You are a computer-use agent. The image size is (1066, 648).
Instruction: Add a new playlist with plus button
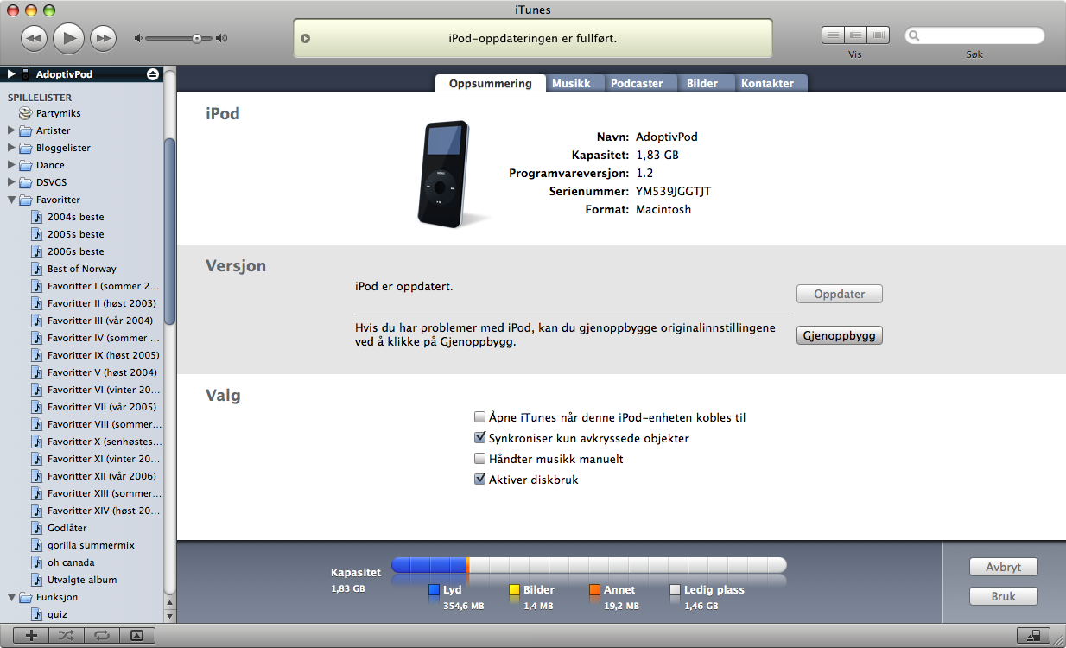[x=31, y=635]
